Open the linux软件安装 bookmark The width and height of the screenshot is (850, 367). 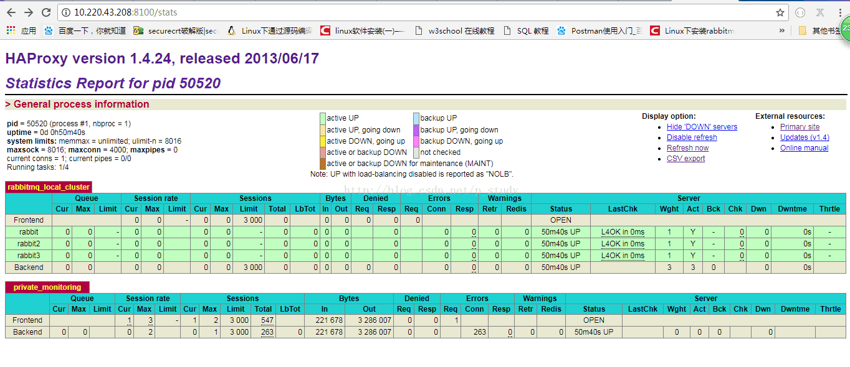click(363, 30)
